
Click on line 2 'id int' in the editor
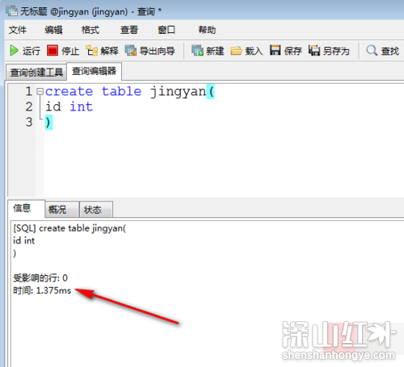tap(69, 106)
